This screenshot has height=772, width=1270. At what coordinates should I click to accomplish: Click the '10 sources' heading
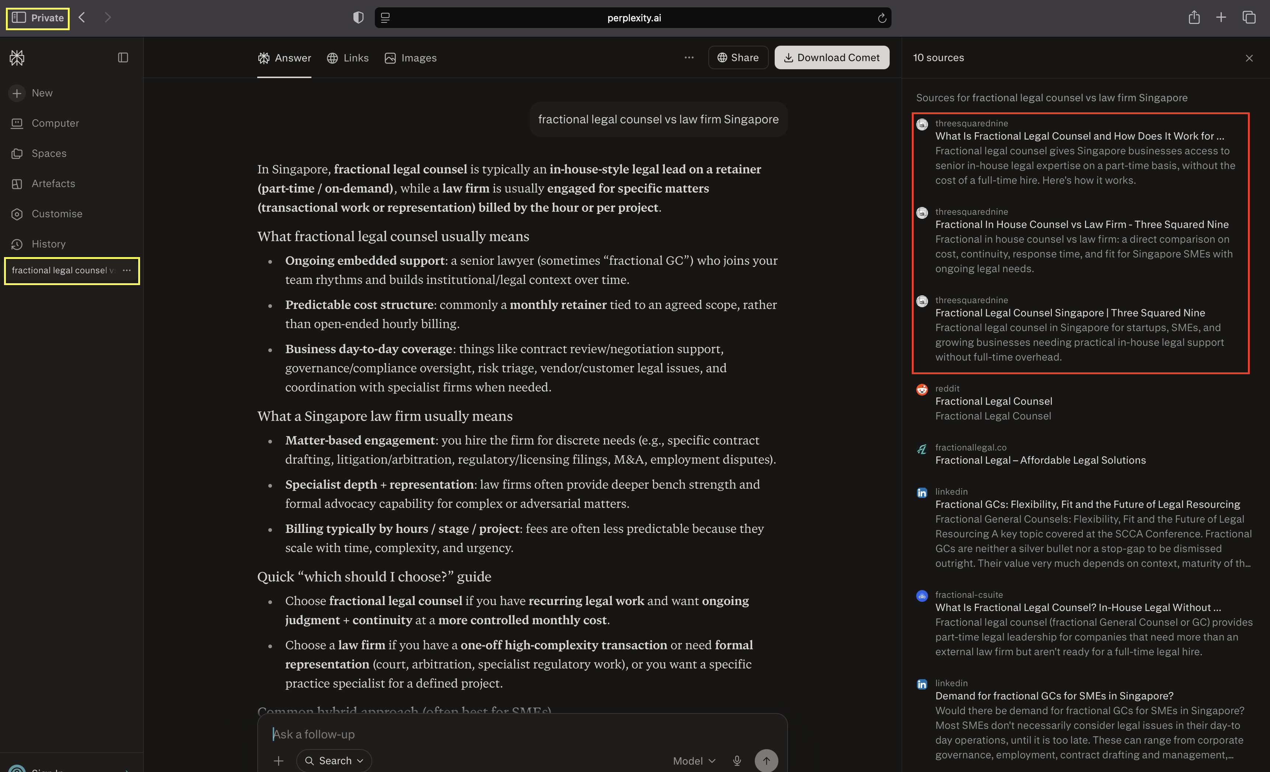(x=938, y=58)
